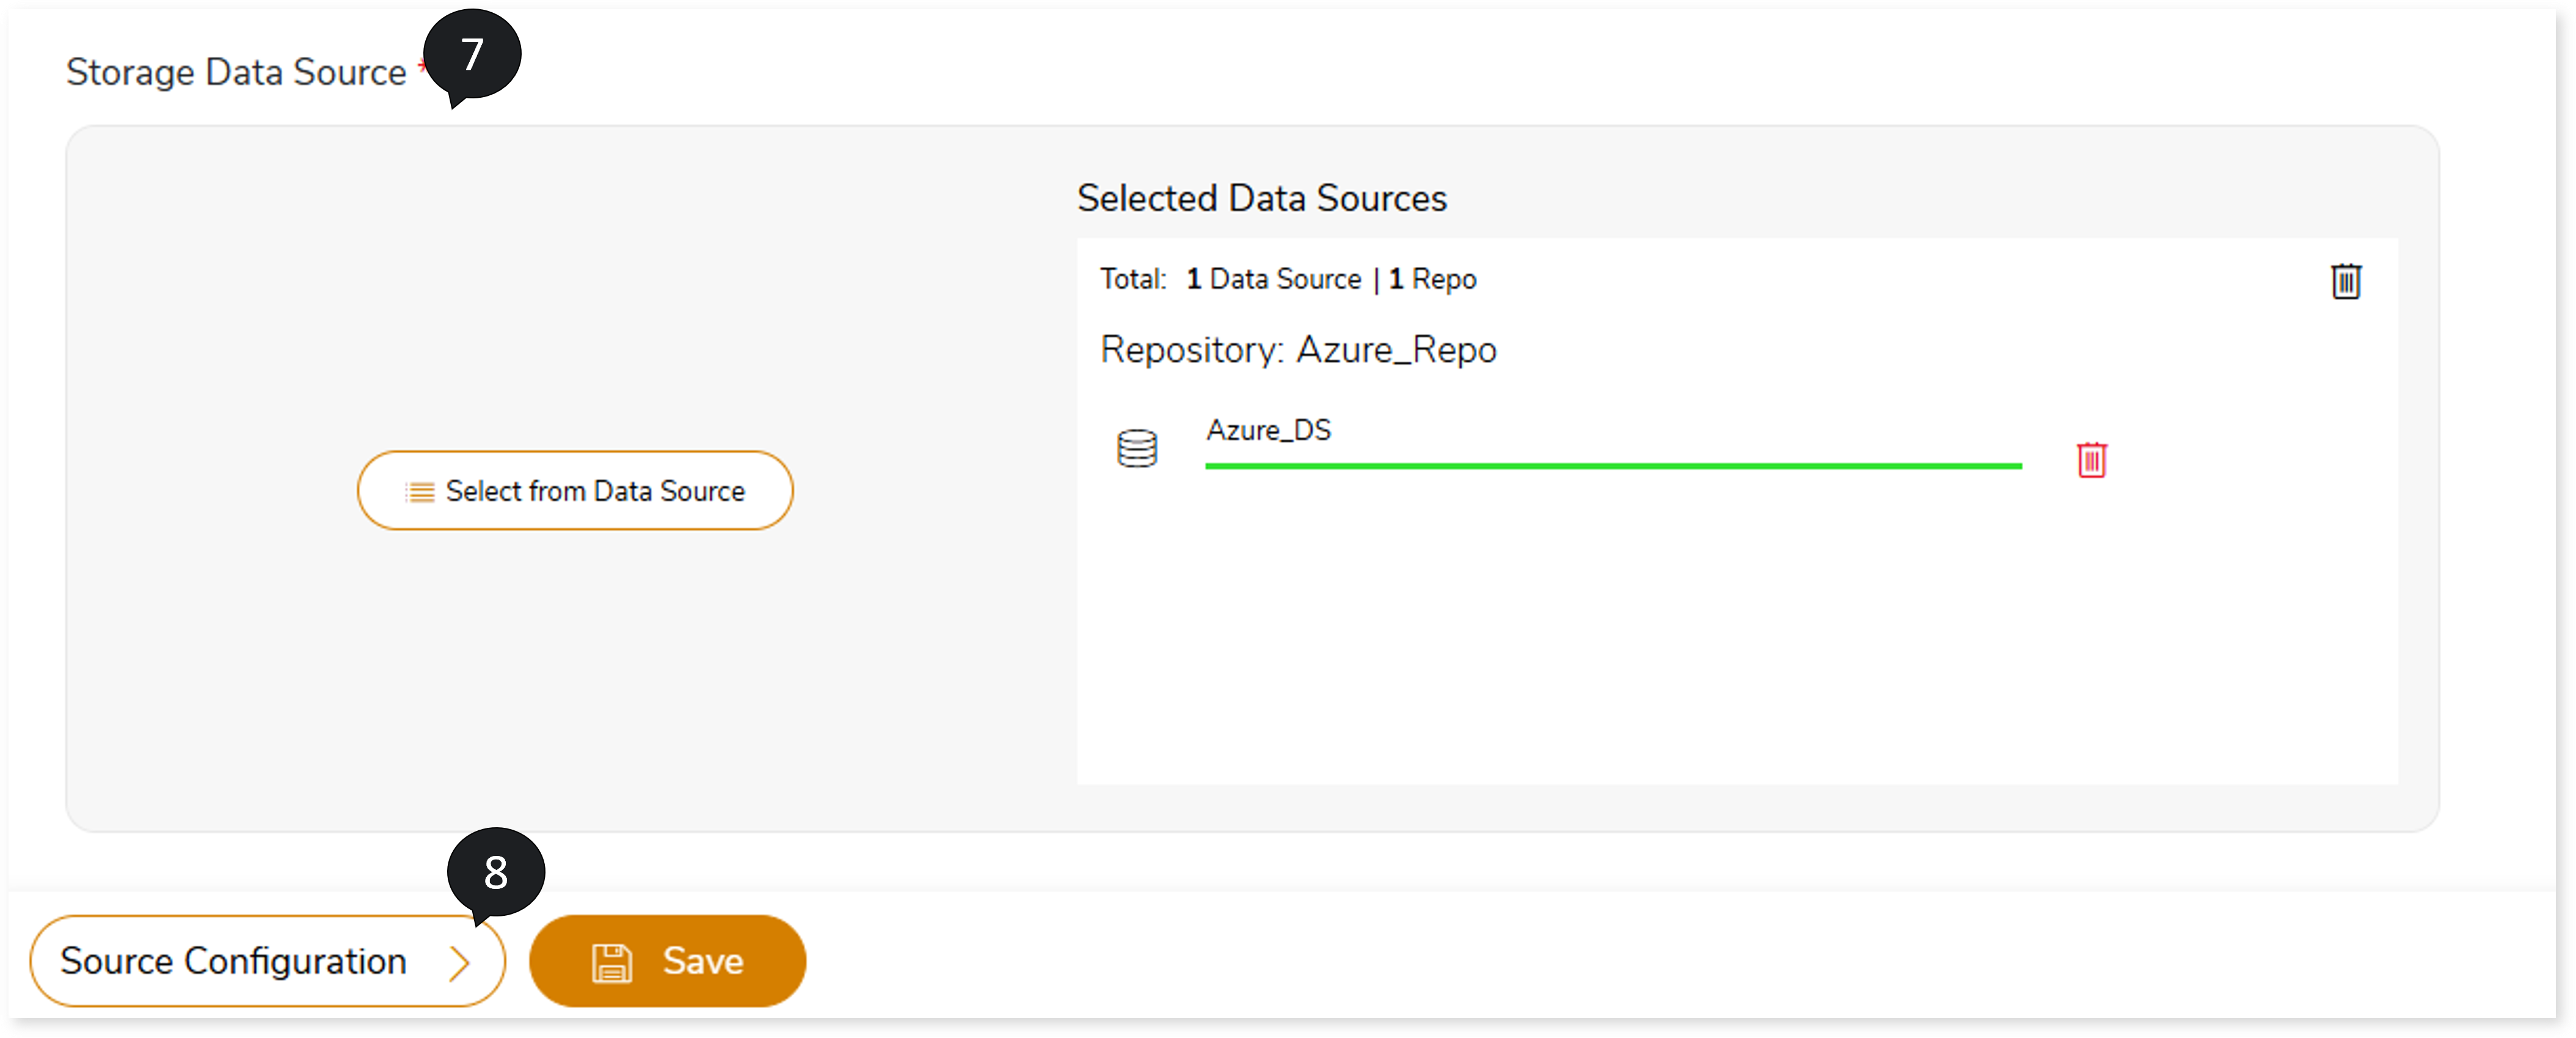Click the database stack icon beside Azure_DS
2576x1038 pixels.
click(1136, 448)
